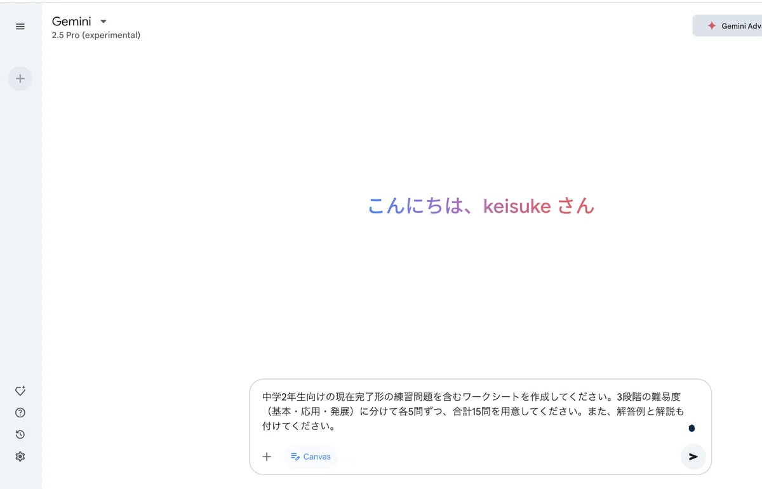Open the activity history clock icon

20,434
